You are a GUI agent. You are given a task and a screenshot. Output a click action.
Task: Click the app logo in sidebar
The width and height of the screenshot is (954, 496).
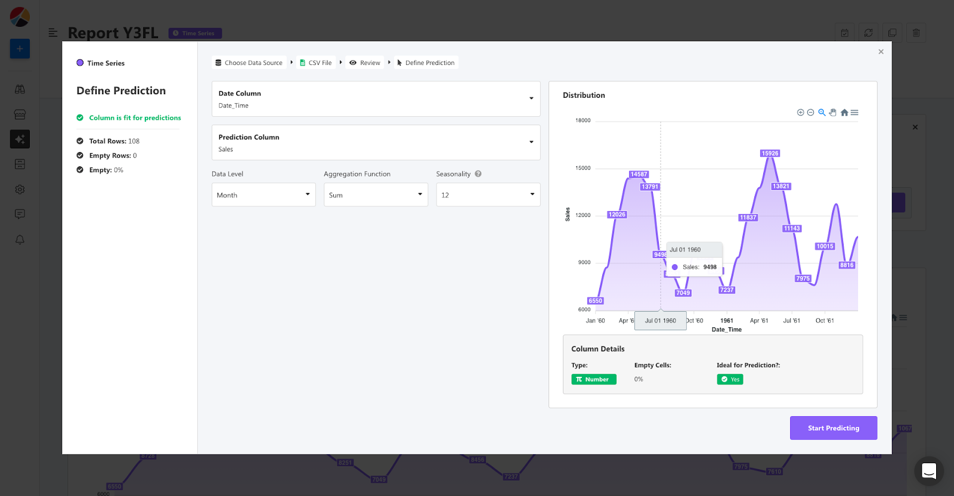(20, 17)
